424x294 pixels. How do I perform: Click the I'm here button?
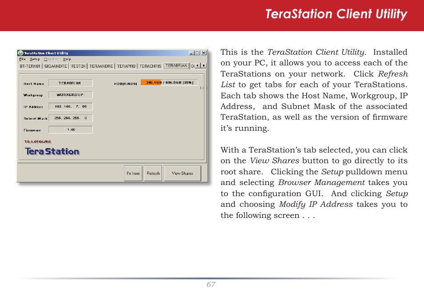133,173
